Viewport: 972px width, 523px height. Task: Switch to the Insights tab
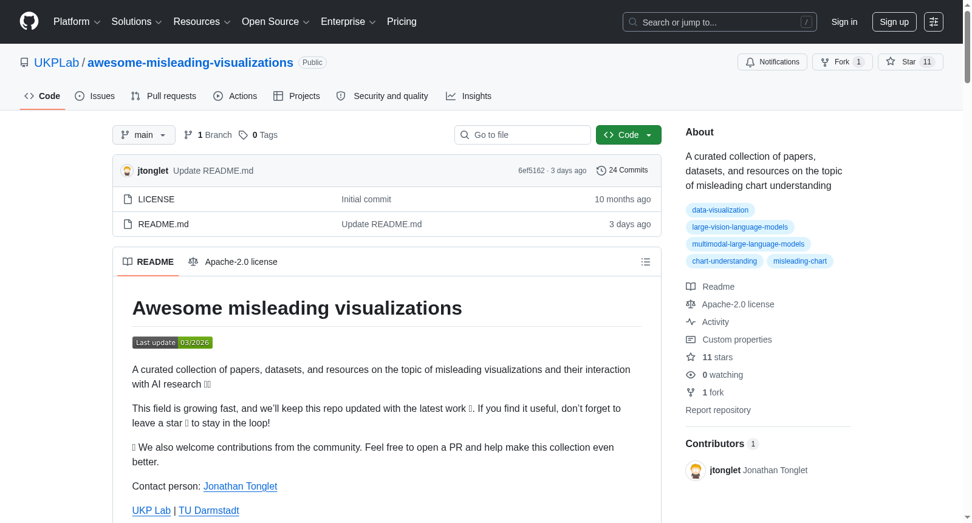click(x=468, y=96)
